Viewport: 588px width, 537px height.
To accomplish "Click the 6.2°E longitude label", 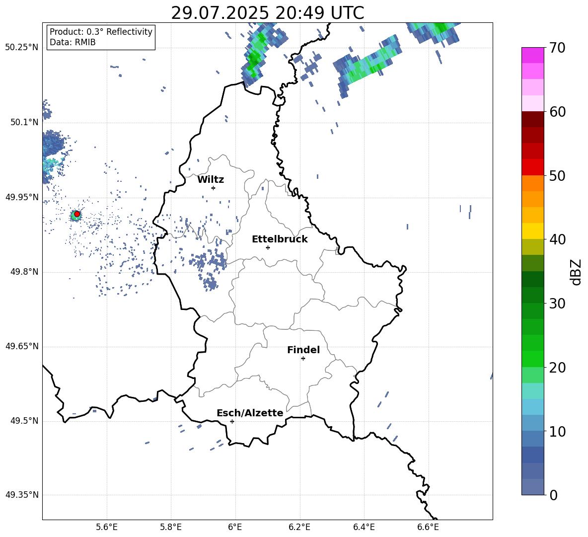I will point(299,528).
